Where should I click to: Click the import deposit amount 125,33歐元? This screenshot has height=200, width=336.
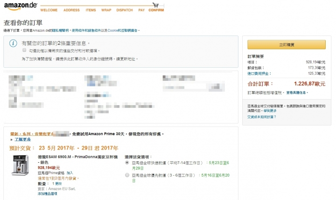(x=316, y=73)
